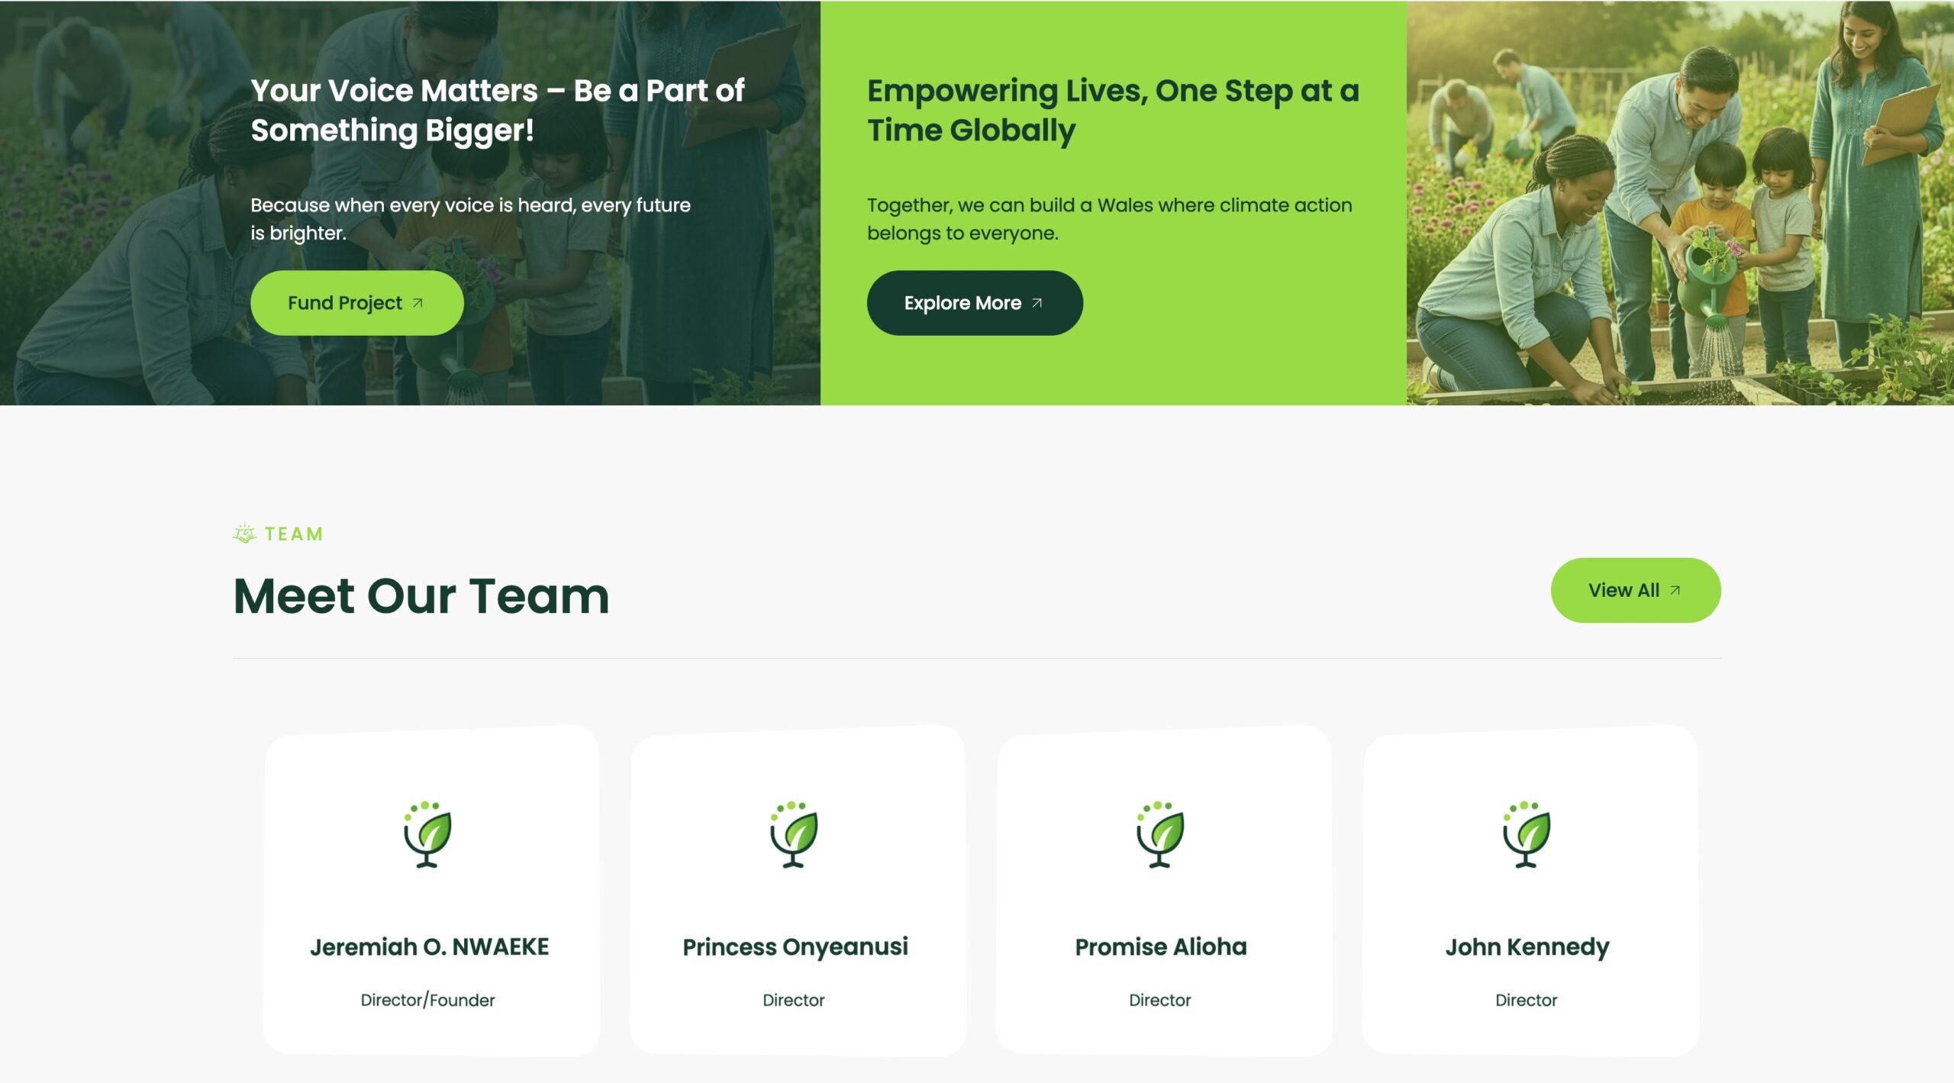1954x1083 pixels.
Task: Click the Empowering Lives heading text
Action: pos(1113,111)
